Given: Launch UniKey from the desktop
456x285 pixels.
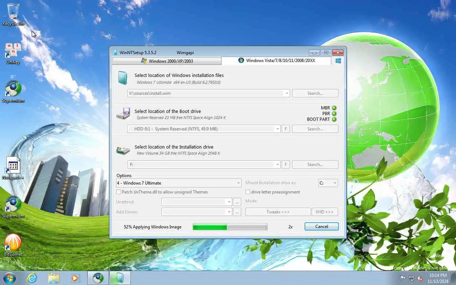Looking at the screenshot, I should click(x=13, y=53).
